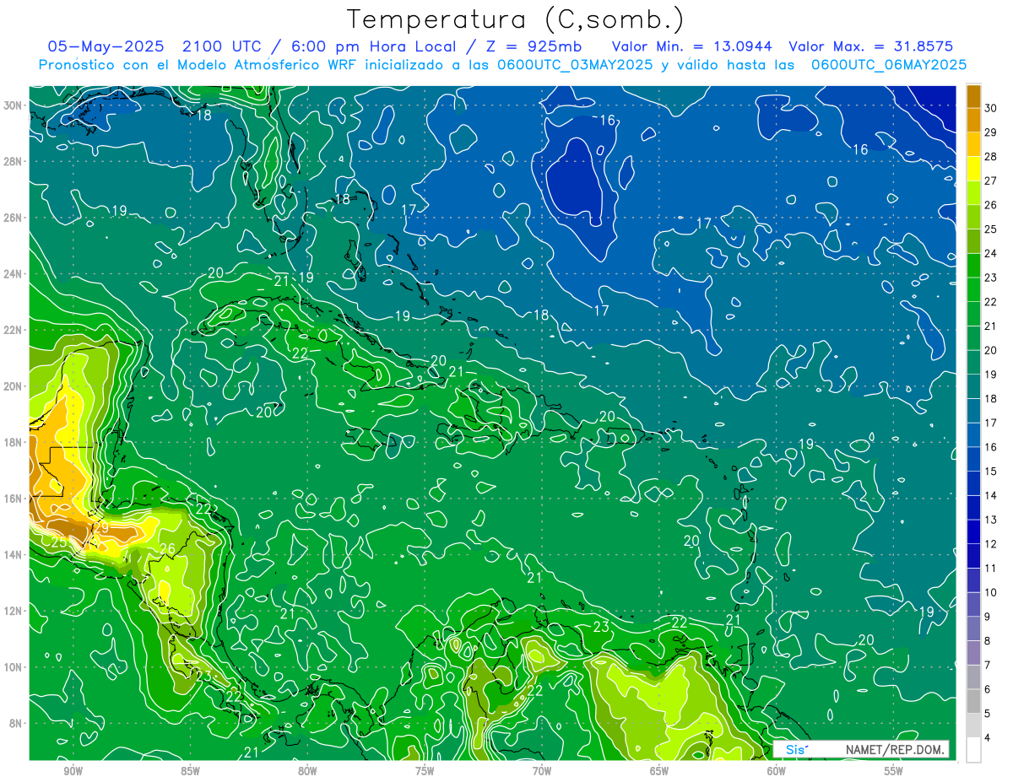Click the 28N latitude axis label
Image resolution: width=1013 pixels, height=782 pixels.
pyautogui.click(x=14, y=161)
